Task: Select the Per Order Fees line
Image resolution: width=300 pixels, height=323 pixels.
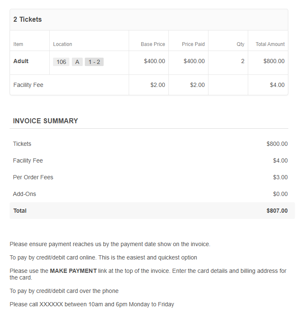Action: [150, 177]
